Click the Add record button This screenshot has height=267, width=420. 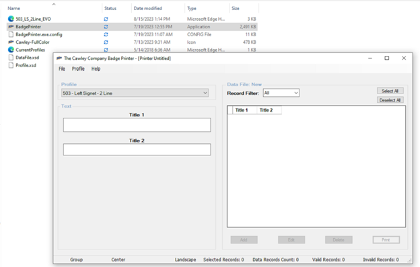tap(244, 239)
